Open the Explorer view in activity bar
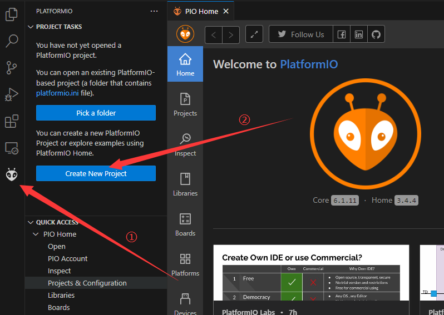The image size is (444, 315). (12, 14)
